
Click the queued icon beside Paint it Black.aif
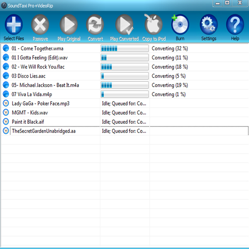[6, 122]
